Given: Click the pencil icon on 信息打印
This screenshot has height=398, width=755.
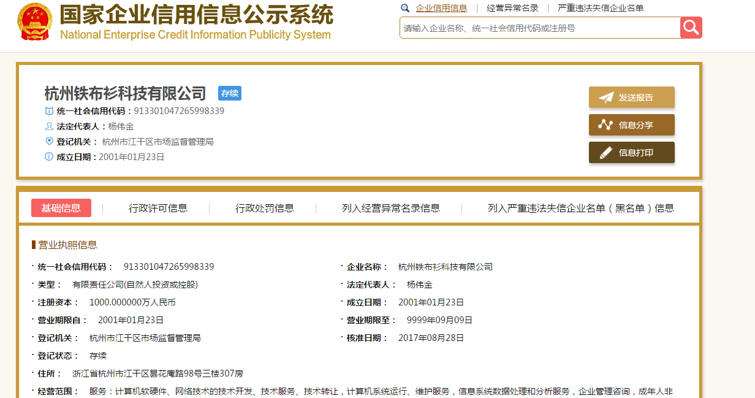Looking at the screenshot, I should 606,153.
